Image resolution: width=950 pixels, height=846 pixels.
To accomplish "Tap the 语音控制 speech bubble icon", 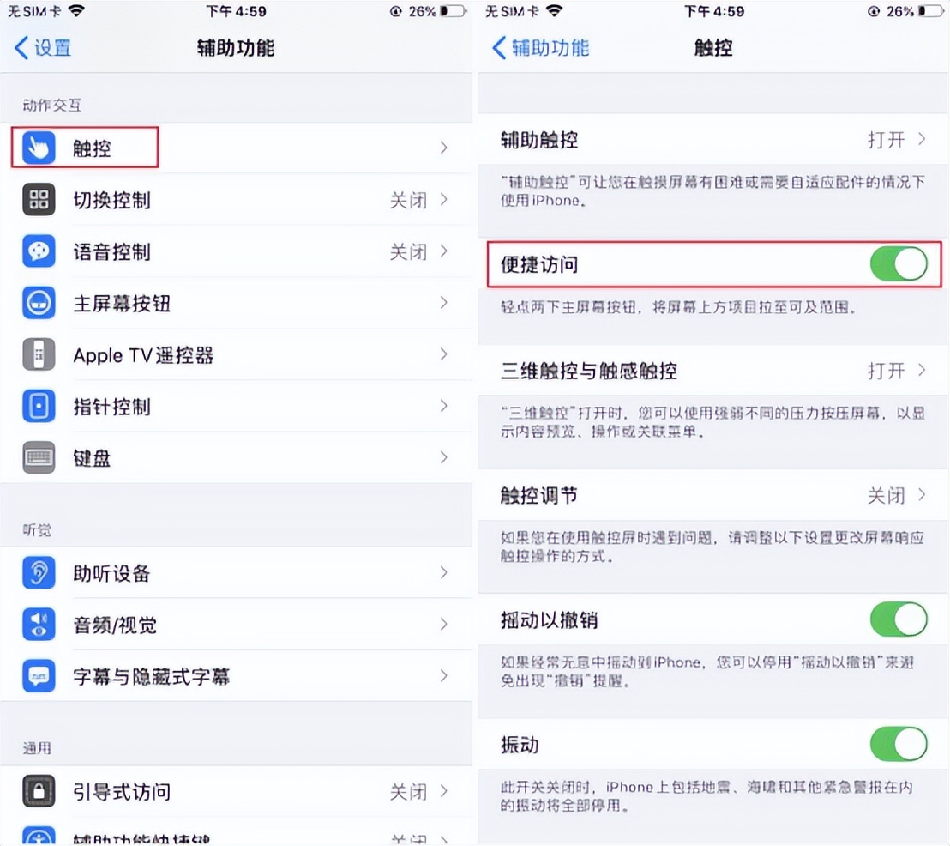I will pyautogui.click(x=38, y=251).
